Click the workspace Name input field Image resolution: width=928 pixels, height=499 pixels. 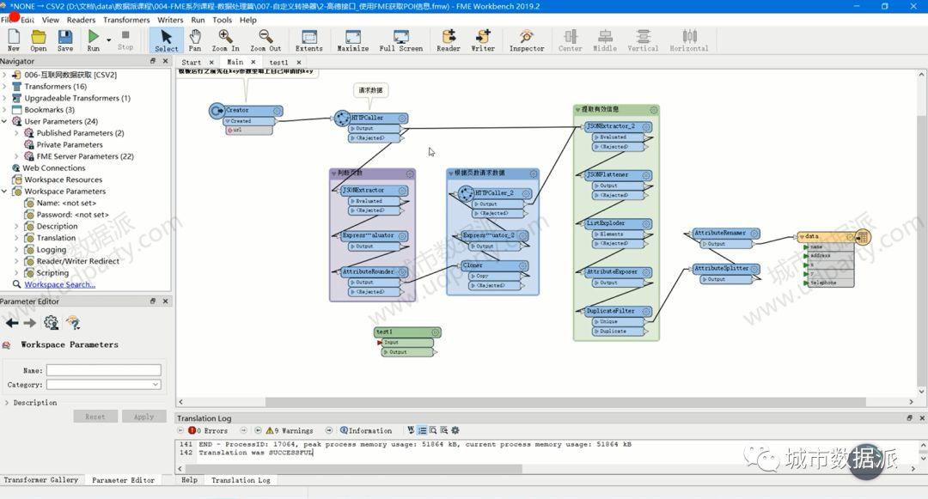[104, 370]
